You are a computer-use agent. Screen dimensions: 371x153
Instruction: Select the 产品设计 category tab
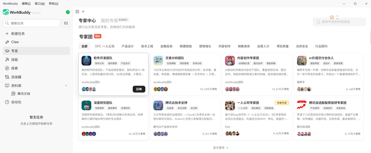tap(128, 46)
